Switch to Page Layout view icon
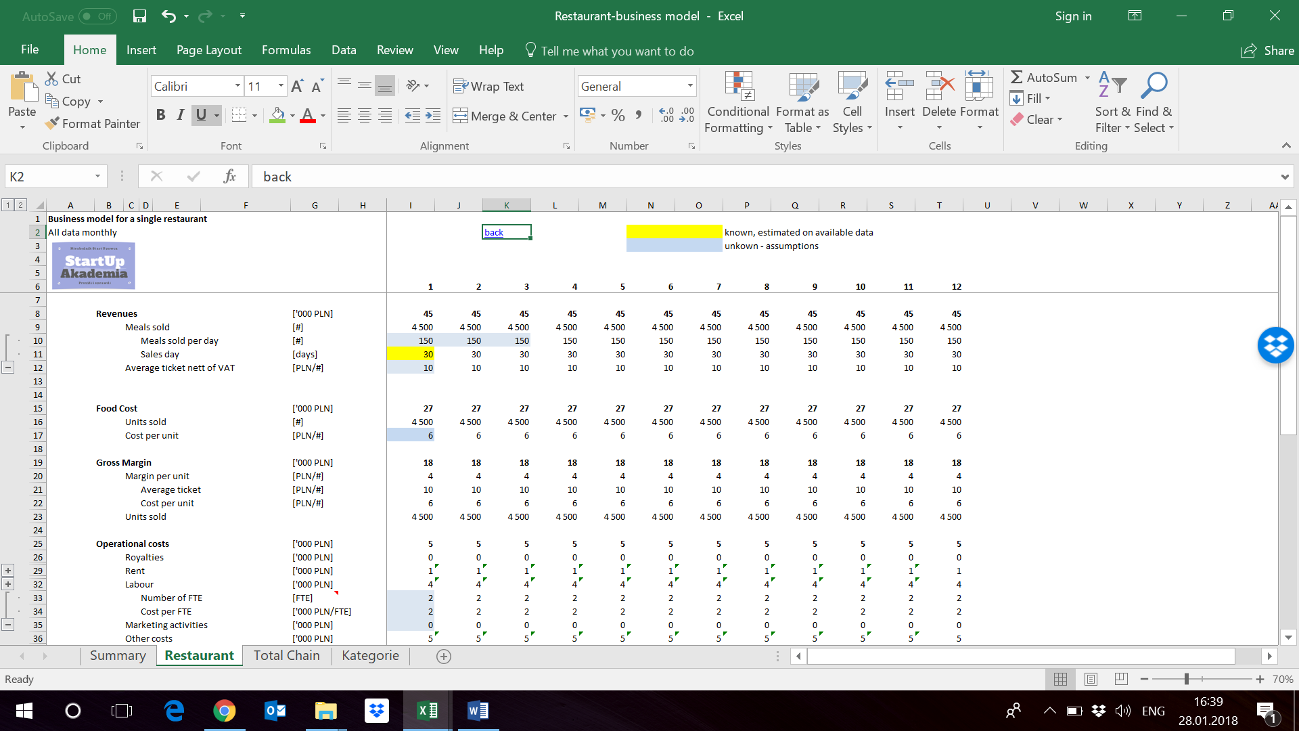The height and width of the screenshot is (731, 1299). click(1091, 679)
